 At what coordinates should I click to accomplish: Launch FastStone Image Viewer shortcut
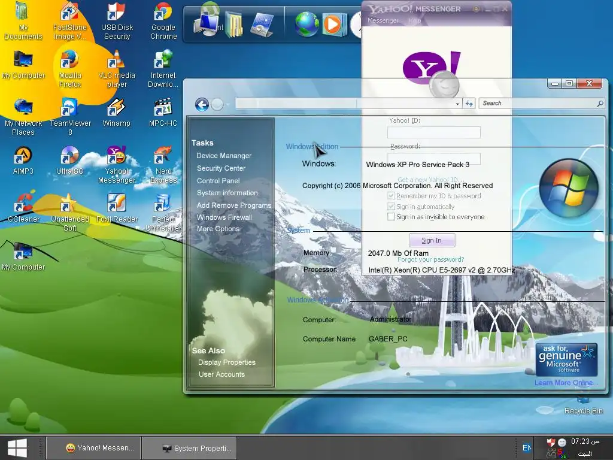[x=70, y=20]
